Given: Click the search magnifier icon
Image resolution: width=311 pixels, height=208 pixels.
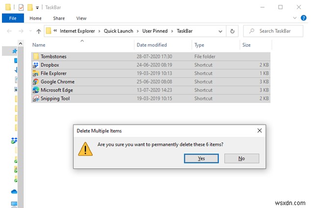Looking at the screenshot, I should point(252,31).
